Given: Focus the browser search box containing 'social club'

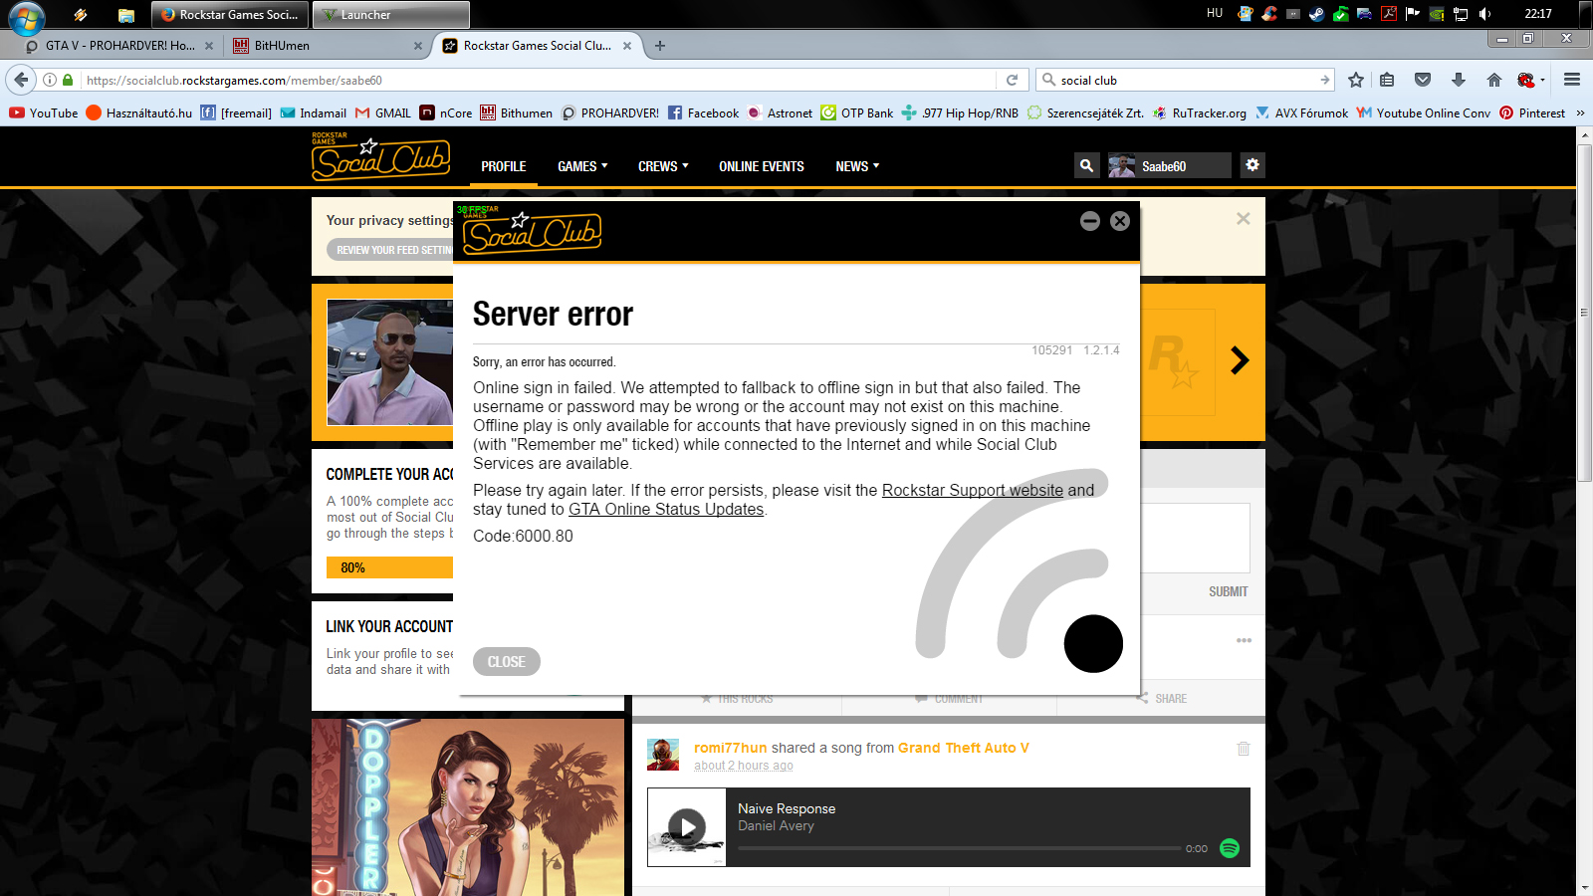Looking at the screenshot, I should point(1185,81).
